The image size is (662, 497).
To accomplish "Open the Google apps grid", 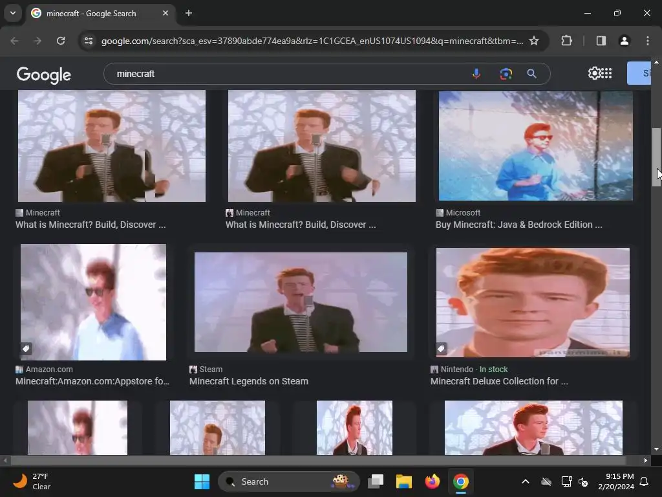I will [x=606, y=73].
